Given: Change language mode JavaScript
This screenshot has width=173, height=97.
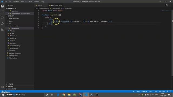Looking at the screenshot, I should 162,91.
